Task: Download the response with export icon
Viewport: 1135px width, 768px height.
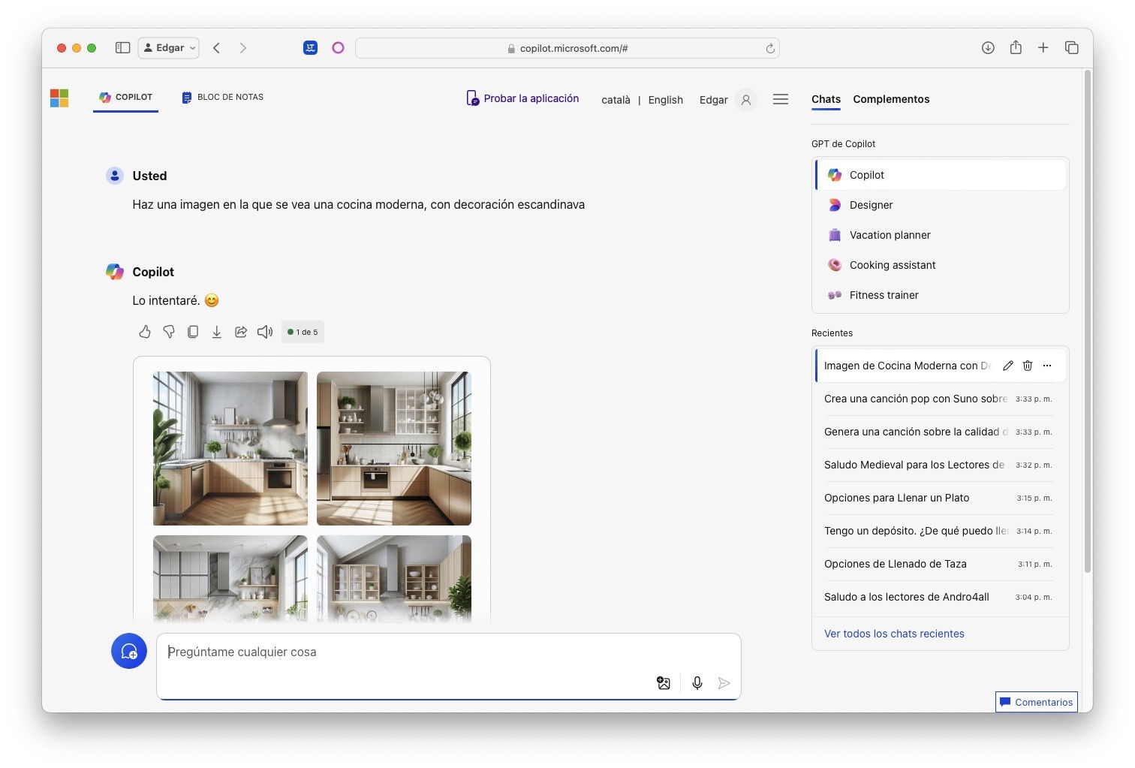Action: pyautogui.click(x=217, y=332)
